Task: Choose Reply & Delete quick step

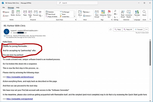Action: 52,17
